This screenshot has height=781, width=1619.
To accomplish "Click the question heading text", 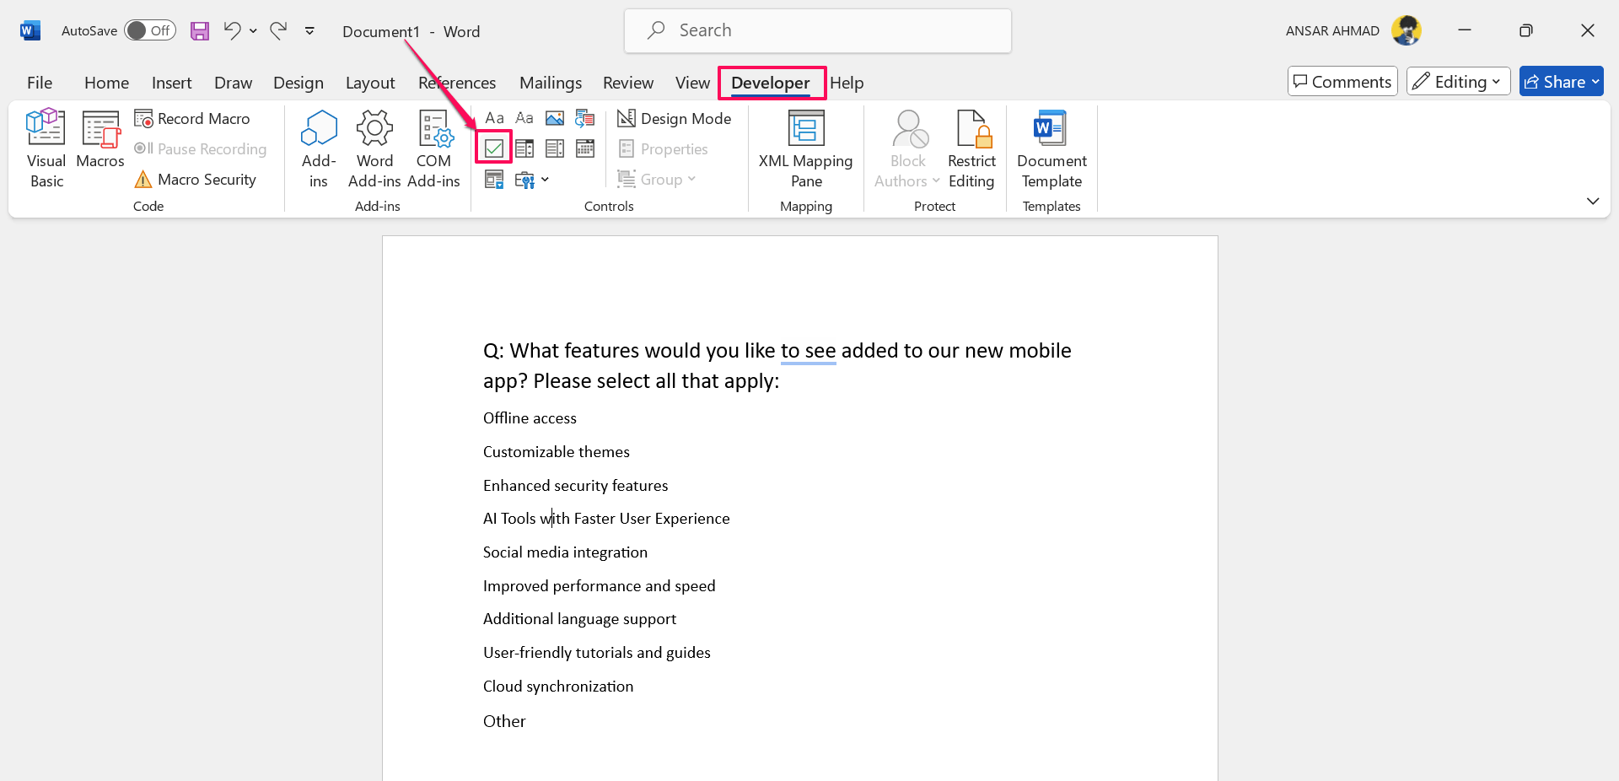I will pos(777,366).
